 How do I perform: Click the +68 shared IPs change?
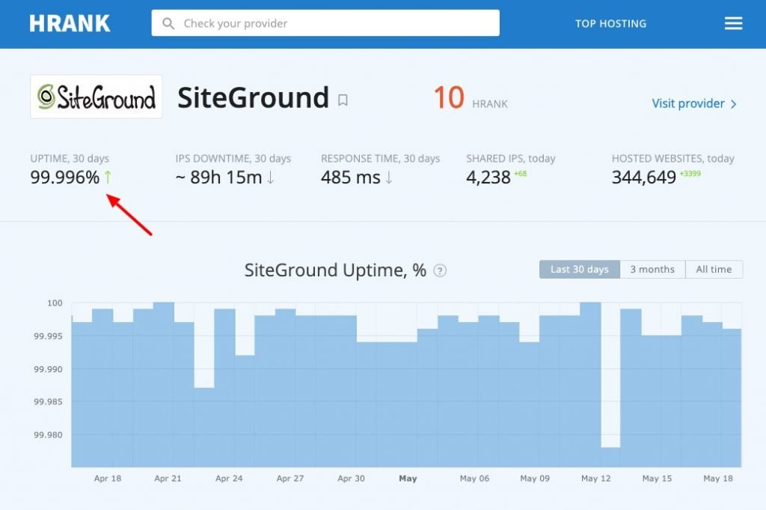[521, 174]
